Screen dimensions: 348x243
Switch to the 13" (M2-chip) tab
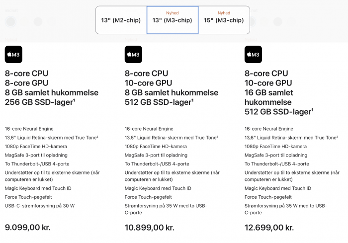pos(121,20)
